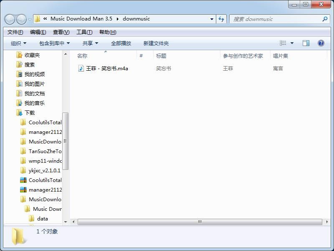Select 我的音乐 in the navigation tree

click(x=35, y=103)
